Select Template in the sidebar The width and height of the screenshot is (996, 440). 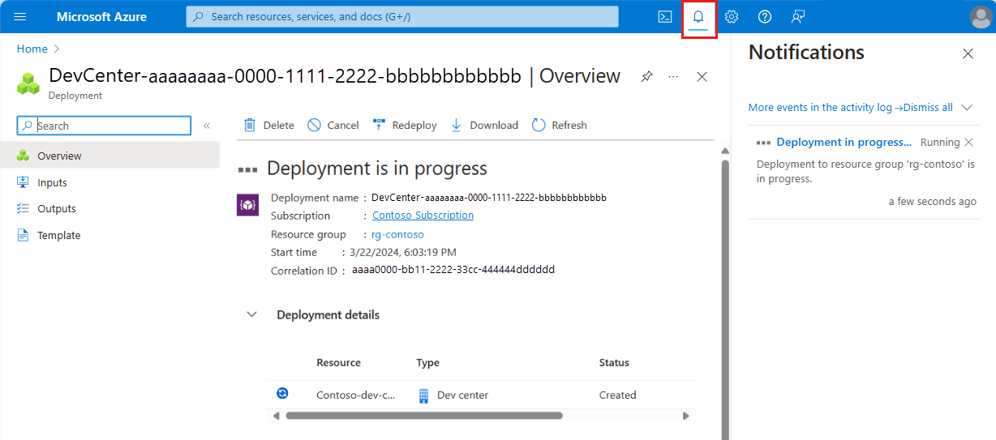point(58,235)
